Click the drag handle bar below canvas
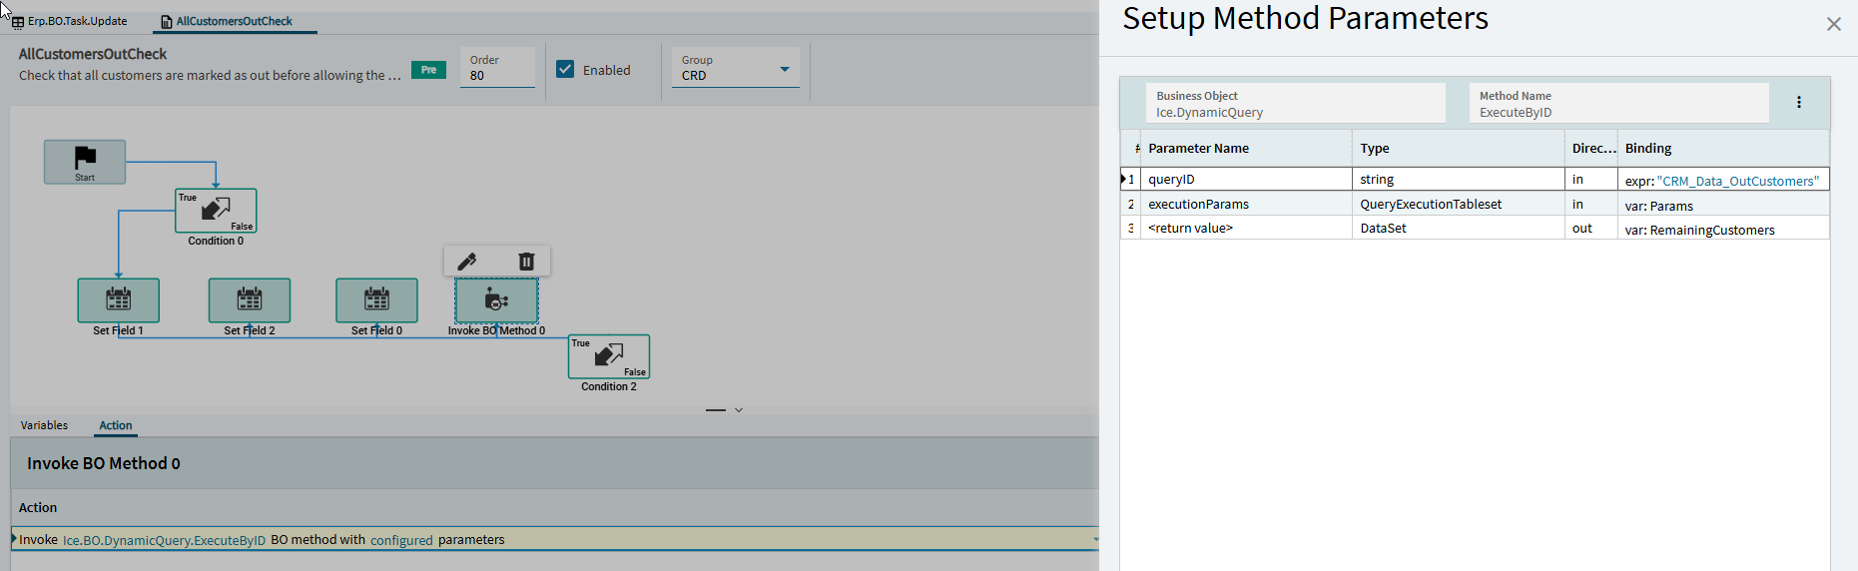Image resolution: width=1858 pixels, height=571 pixels. click(x=716, y=410)
